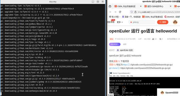
Task: Close the CSDN_专业开发者社区 tab
Action: 141,6
